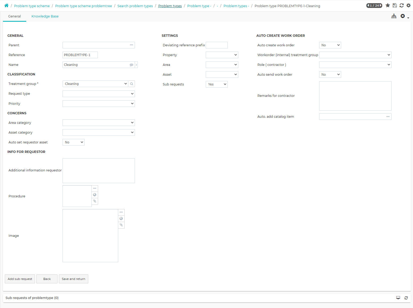
Task: Focus the Deviating reference prefix field
Action: [217, 45]
